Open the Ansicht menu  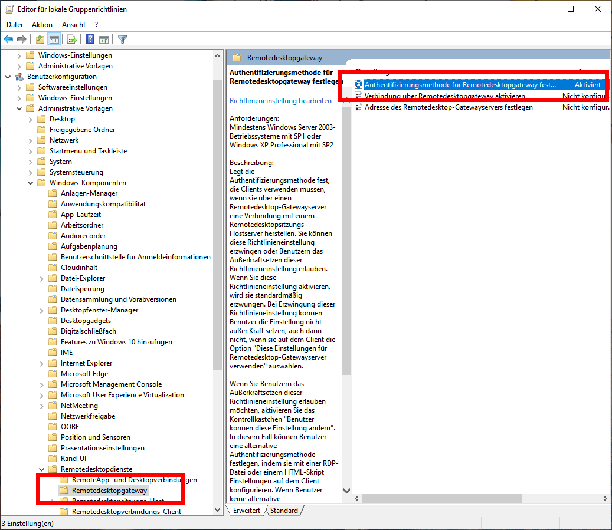(73, 25)
